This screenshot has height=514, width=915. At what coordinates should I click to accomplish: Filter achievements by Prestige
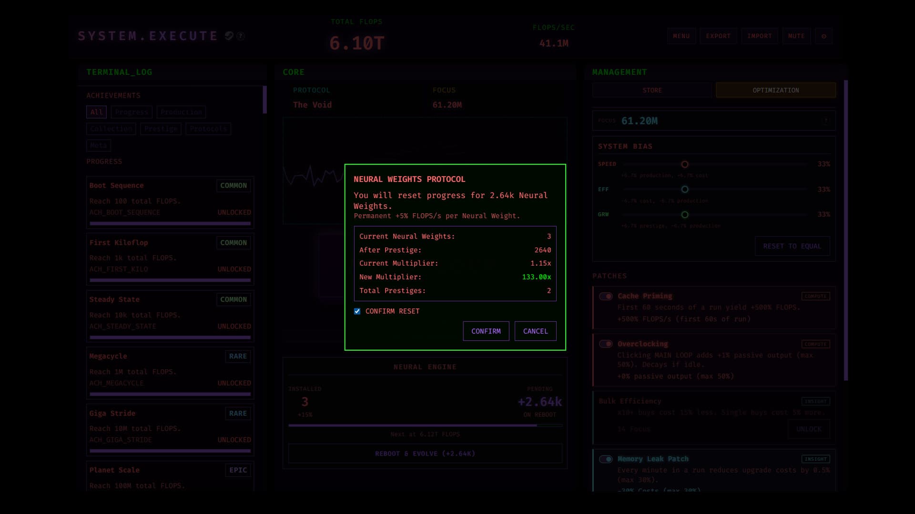click(x=161, y=128)
